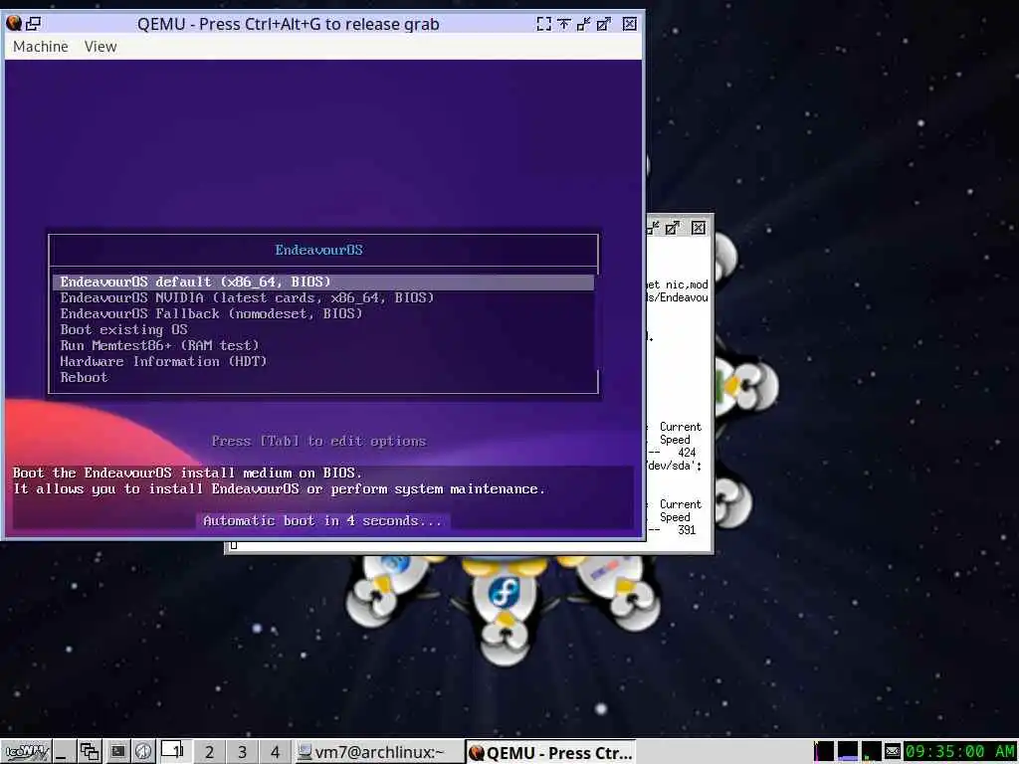Viewport: 1019px width, 764px height.
Task: Switch to workspace 3
Action: [242, 752]
